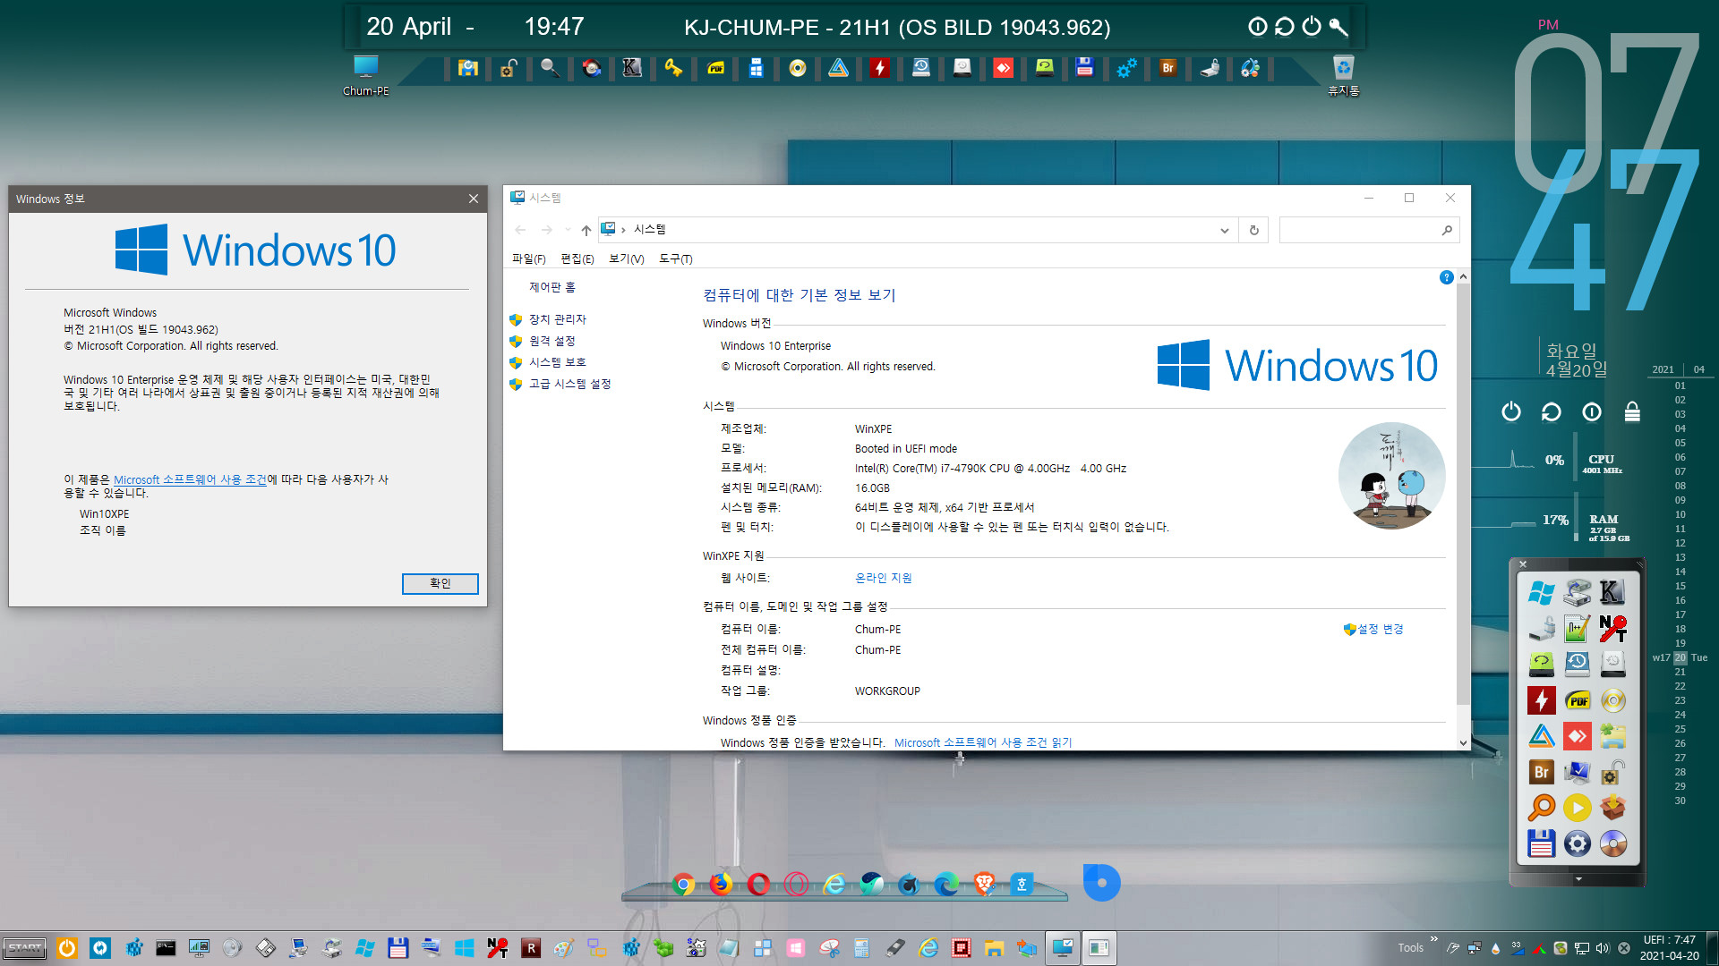
Task: Click volume icon in the system tray
Action: tap(1602, 948)
